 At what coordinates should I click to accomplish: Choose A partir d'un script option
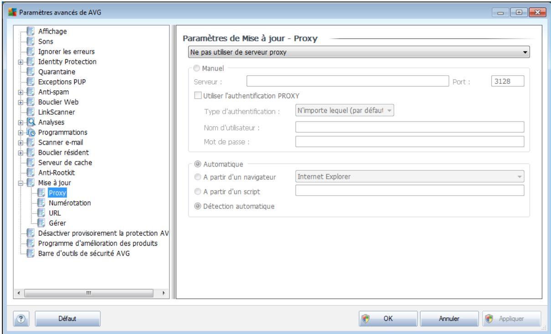pos(197,191)
